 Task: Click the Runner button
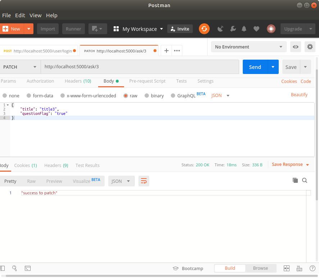click(x=73, y=29)
